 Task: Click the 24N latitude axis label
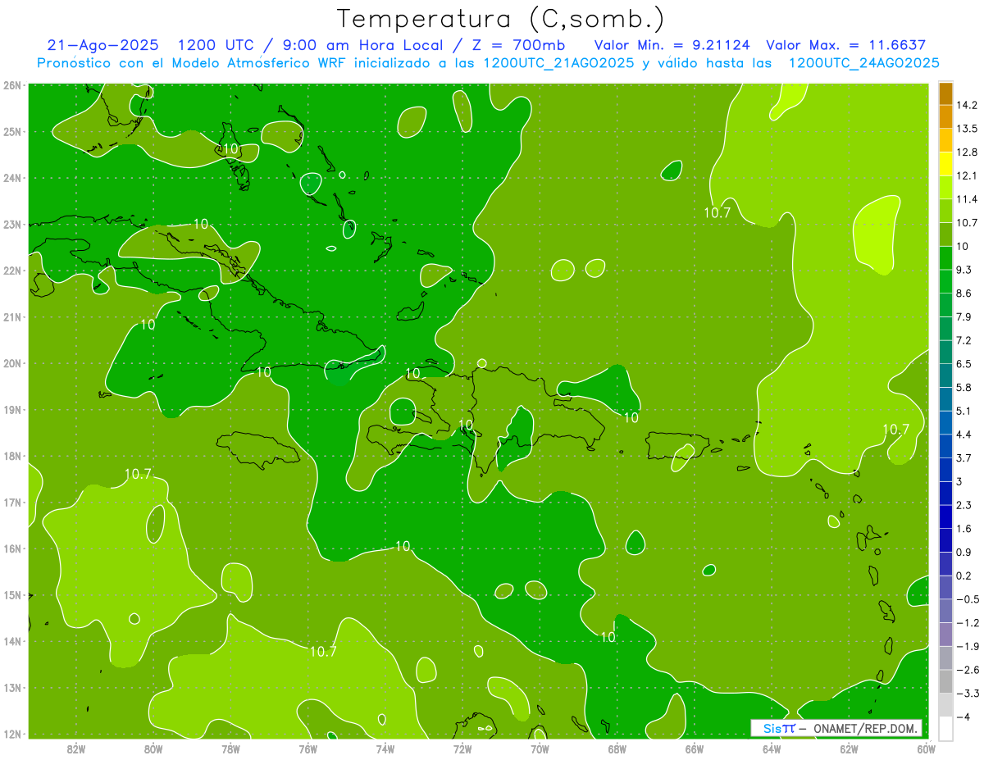[11, 178]
